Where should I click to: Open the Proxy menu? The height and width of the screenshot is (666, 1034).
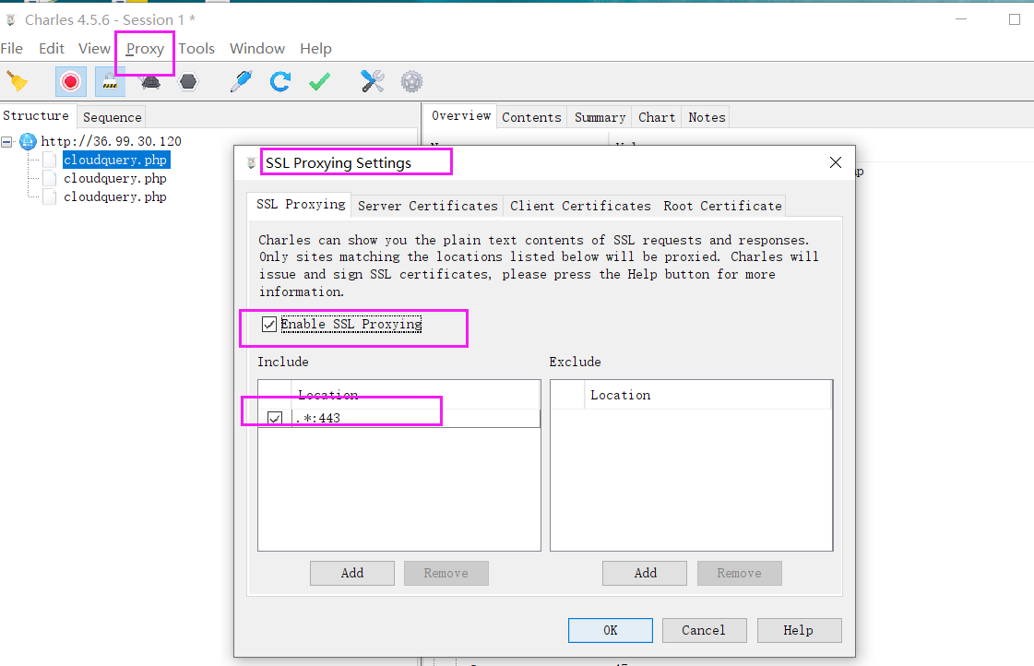coord(145,49)
